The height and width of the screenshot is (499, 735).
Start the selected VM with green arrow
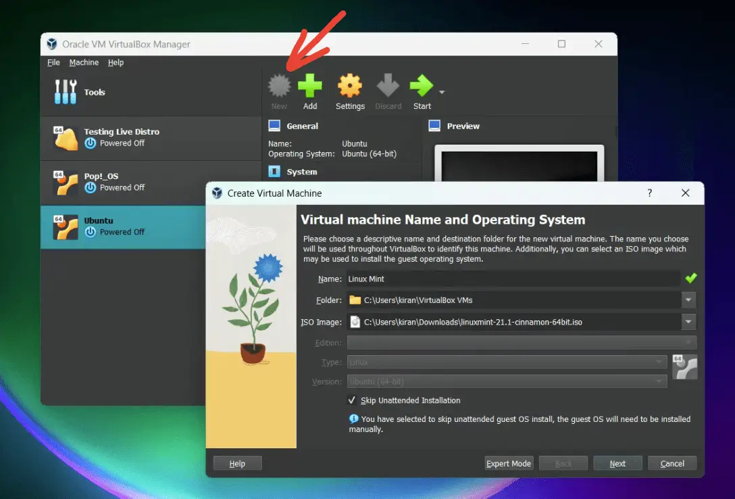pos(422,85)
